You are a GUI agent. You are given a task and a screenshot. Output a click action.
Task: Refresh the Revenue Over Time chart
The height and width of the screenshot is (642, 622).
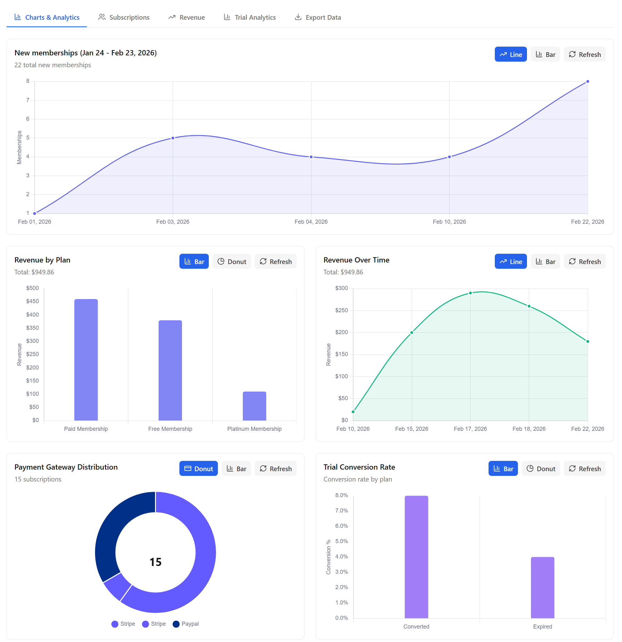[x=585, y=261]
